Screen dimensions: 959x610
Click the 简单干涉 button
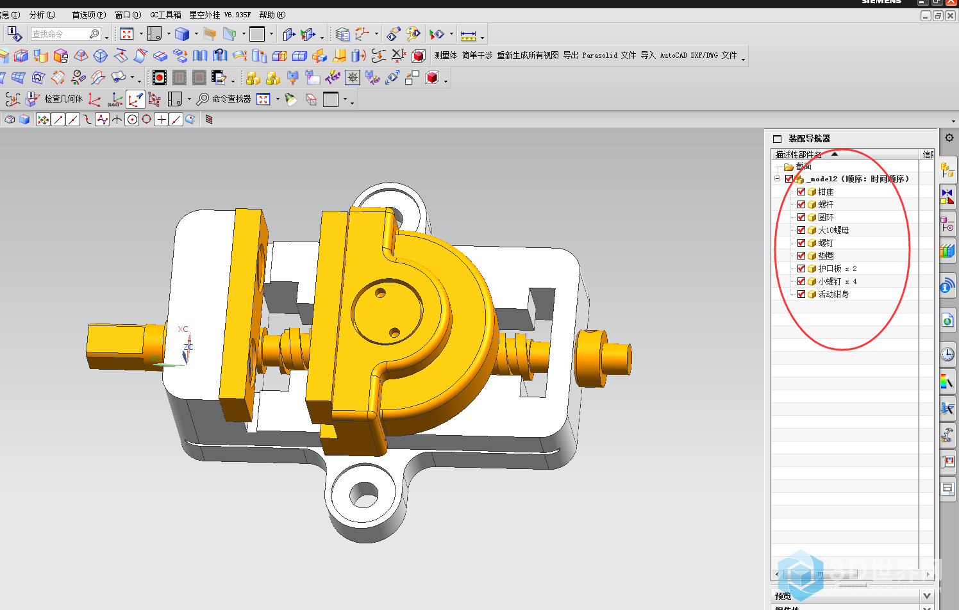477,56
